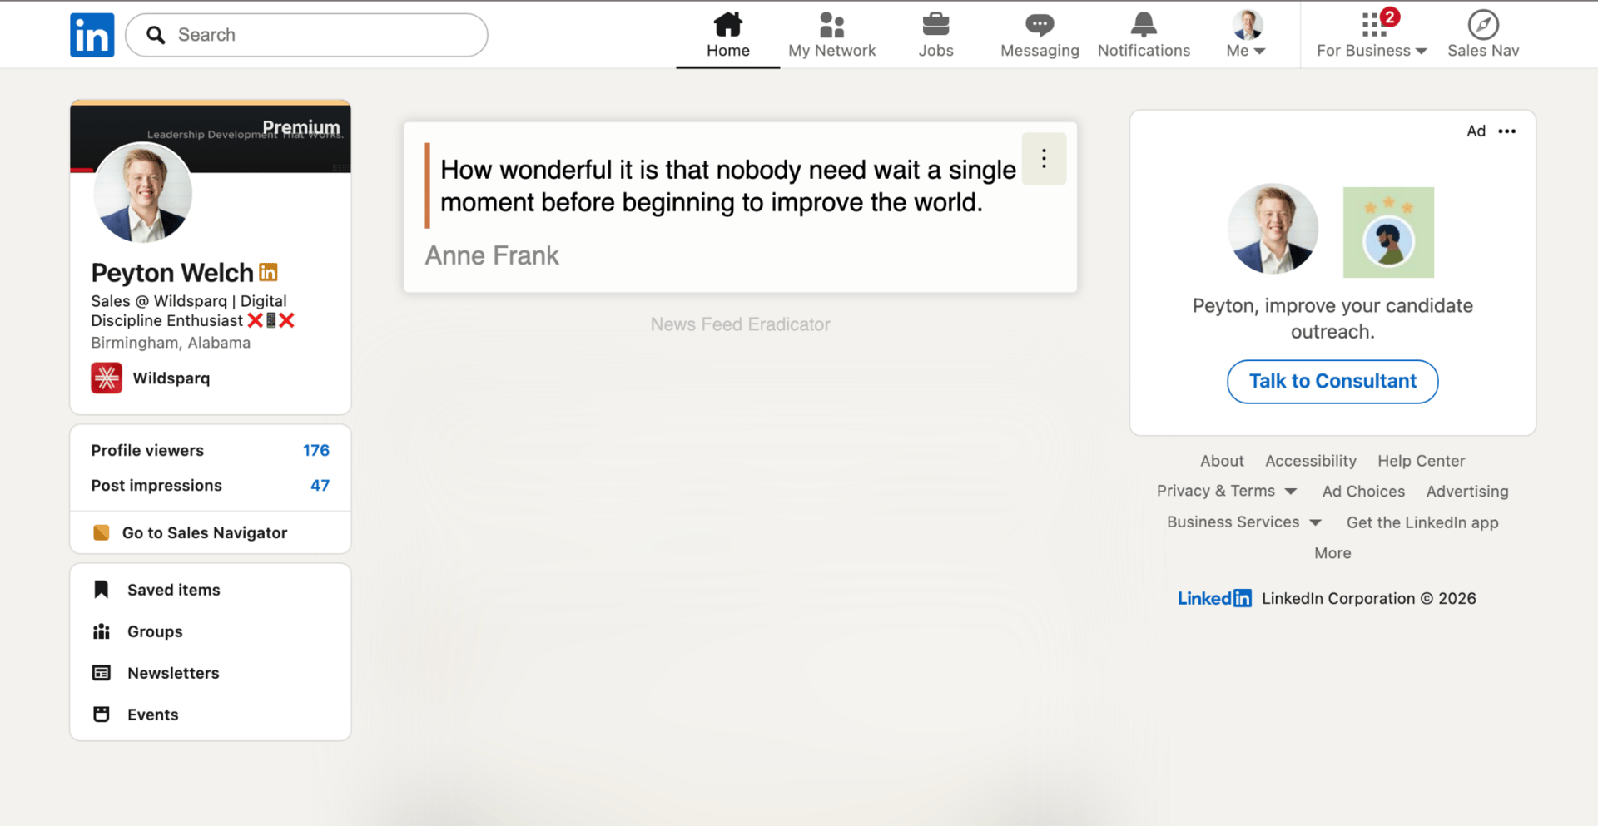This screenshot has width=1598, height=826.
Task: Click the News Feed Eradicator link
Action: click(x=741, y=324)
